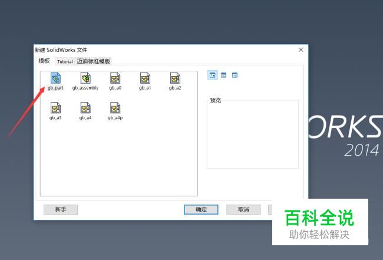Cancel with the 取消 button
The image size is (383, 260).
click(x=243, y=209)
